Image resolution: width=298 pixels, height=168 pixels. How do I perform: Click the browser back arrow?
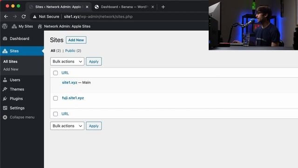[6, 17]
